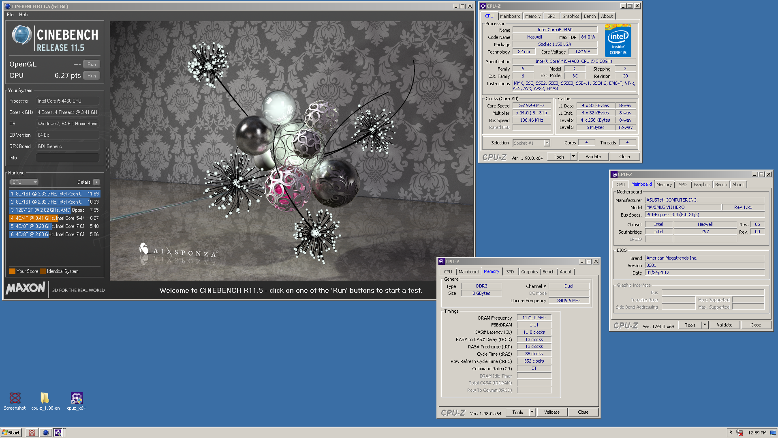Click the Details arrow button in Ranking

pos(96,182)
